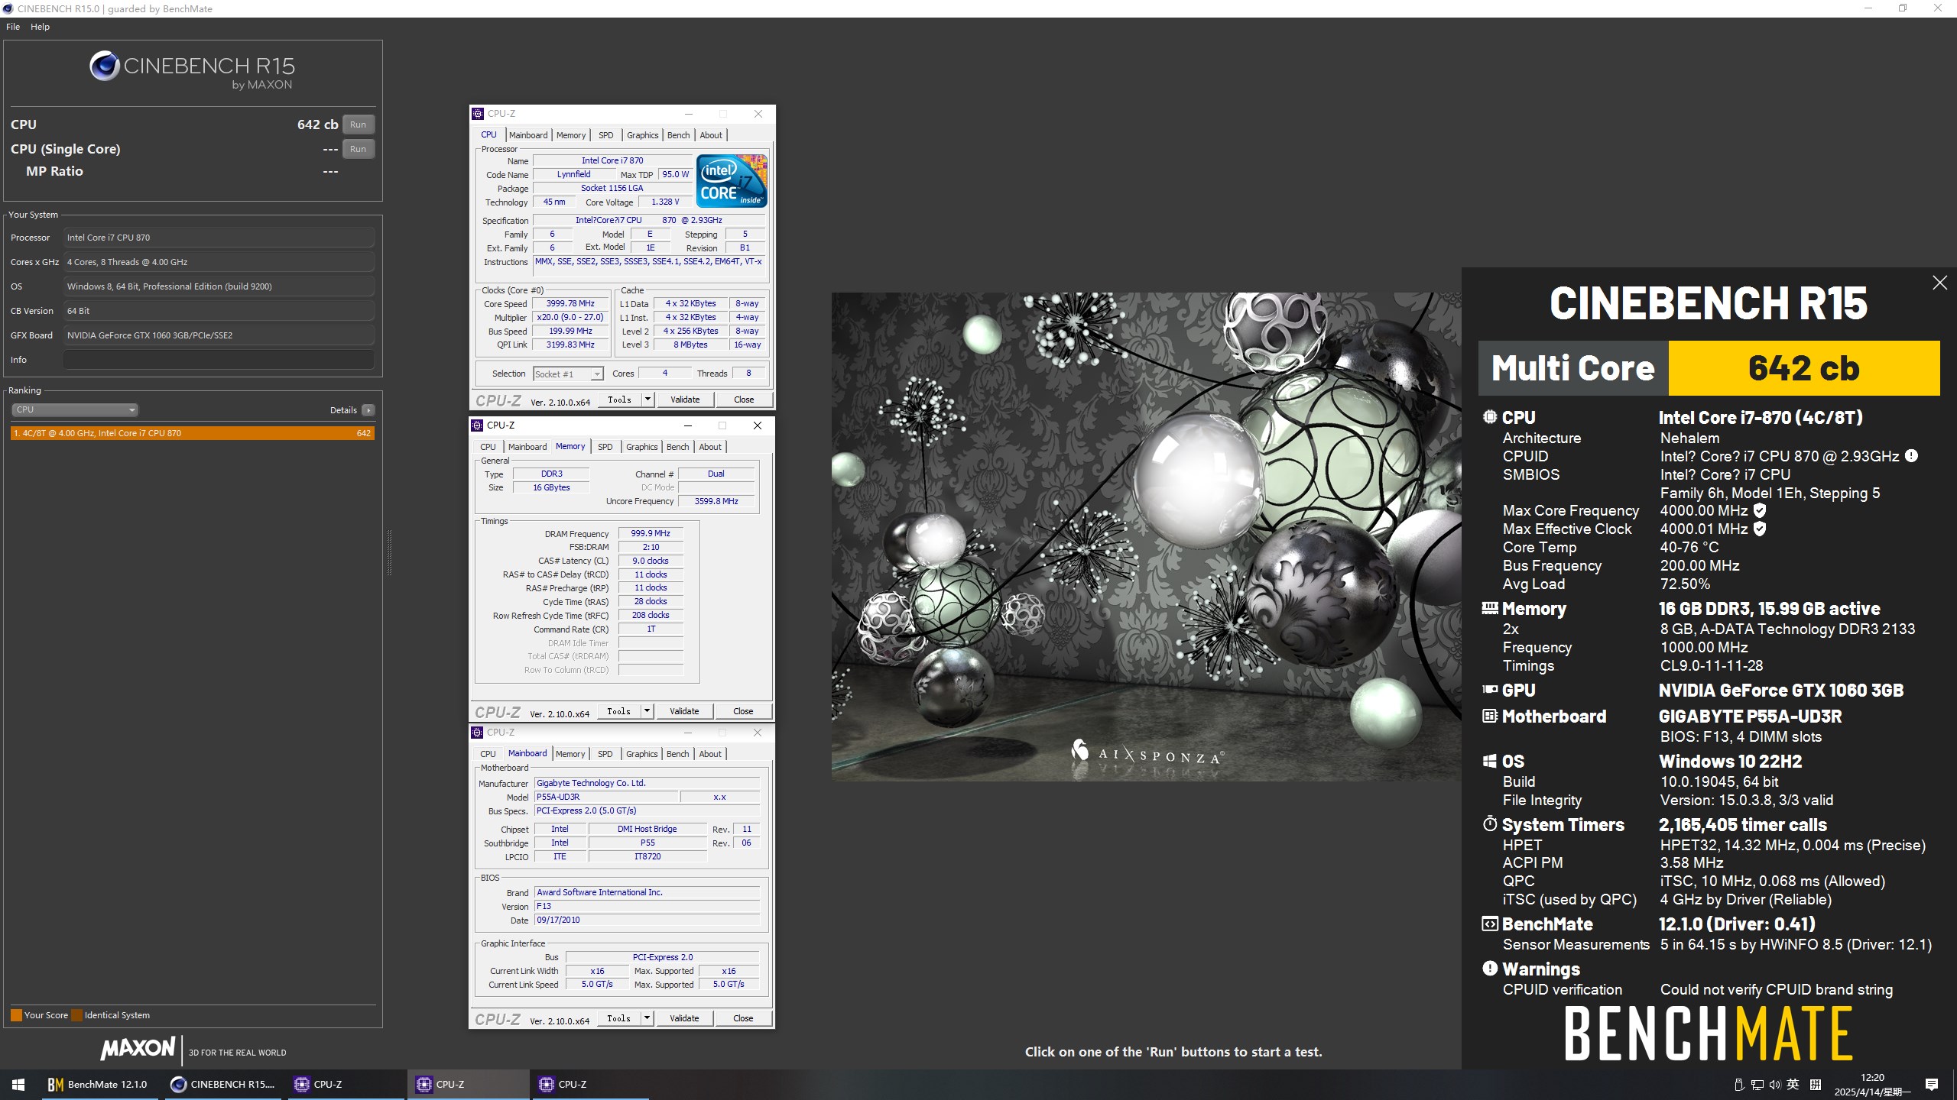Click the Core Speed value 3999.78 MHz
1957x1100 pixels.
pos(570,303)
